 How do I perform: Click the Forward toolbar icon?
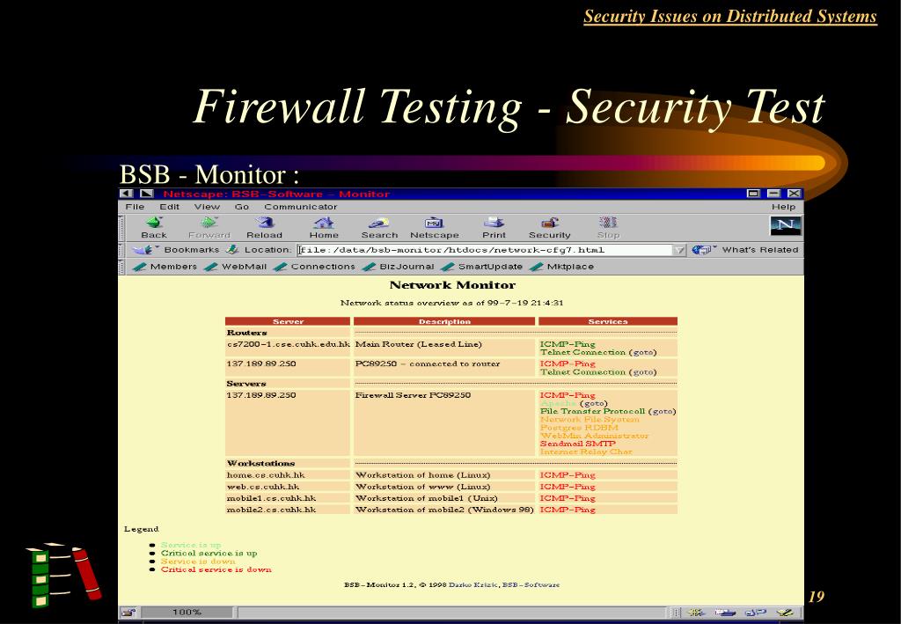coord(209,223)
